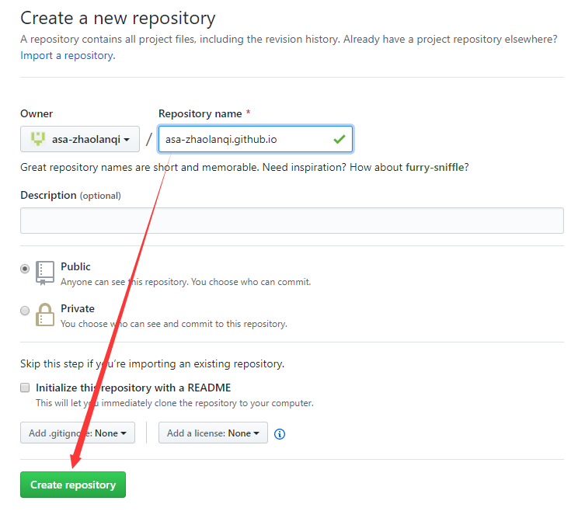Image resolution: width=585 pixels, height=518 pixels.
Task: Click the Private lock icon
Action: tap(45, 314)
